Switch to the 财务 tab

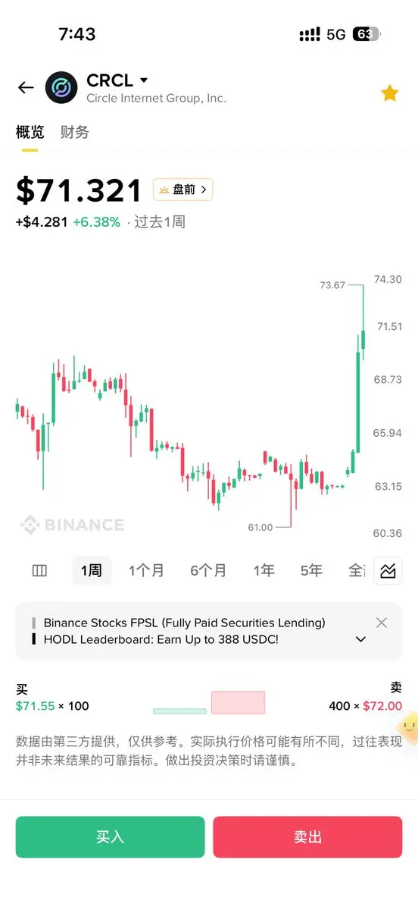pyautogui.click(x=75, y=132)
